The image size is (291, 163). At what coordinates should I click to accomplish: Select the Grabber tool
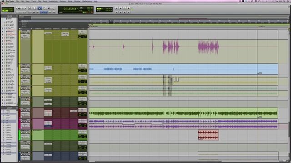point(44,8)
